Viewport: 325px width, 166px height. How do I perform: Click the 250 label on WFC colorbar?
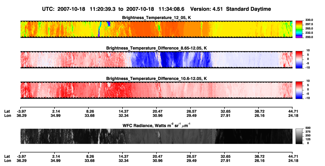(x=308, y=135)
